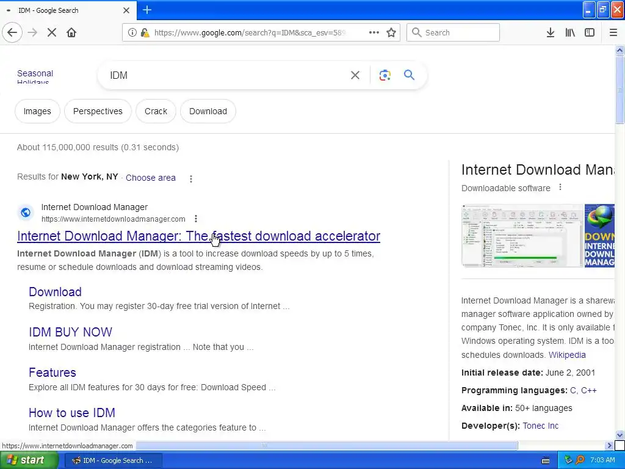Image resolution: width=625 pixels, height=469 pixels.
Task: Click the IDM application screenshot thumbnail
Action: 522,236
